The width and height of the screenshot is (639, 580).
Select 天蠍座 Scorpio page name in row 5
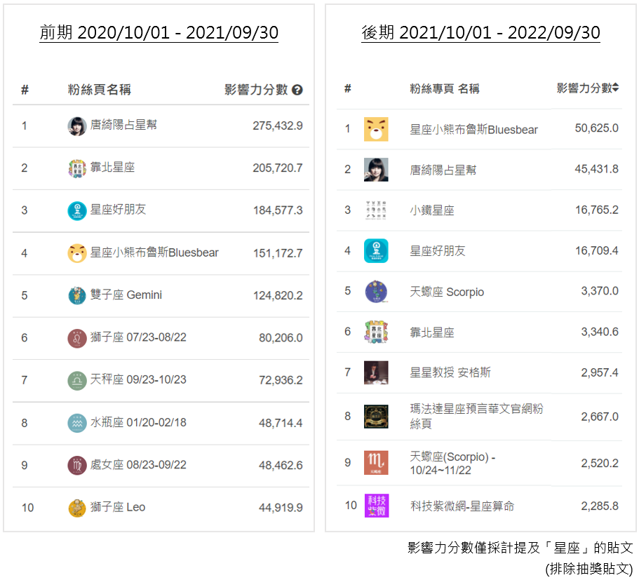447,292
